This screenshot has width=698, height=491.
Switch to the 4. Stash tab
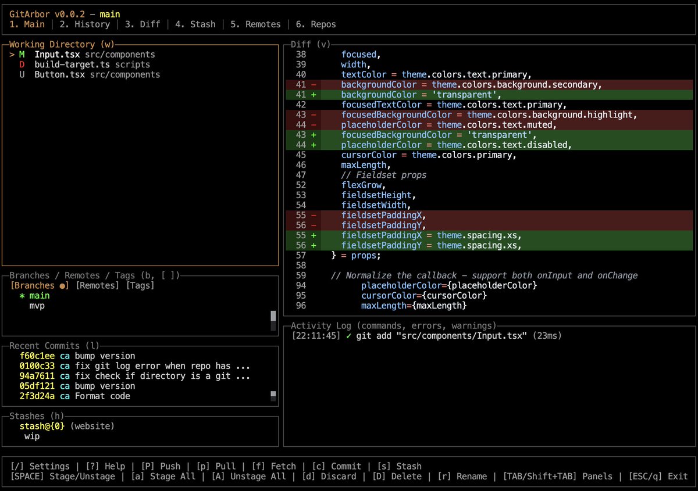click(x=195, y=24)
